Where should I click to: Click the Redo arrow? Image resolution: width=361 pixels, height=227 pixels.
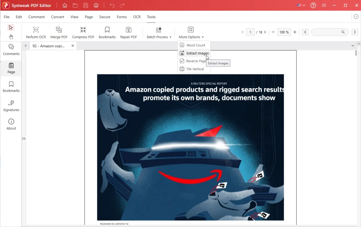(x=122, y=5)
